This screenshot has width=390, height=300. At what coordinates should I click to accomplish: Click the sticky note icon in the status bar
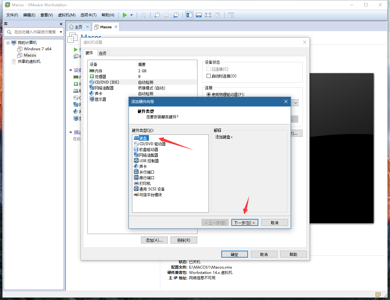pyautogui.click(x=378, y=295)
